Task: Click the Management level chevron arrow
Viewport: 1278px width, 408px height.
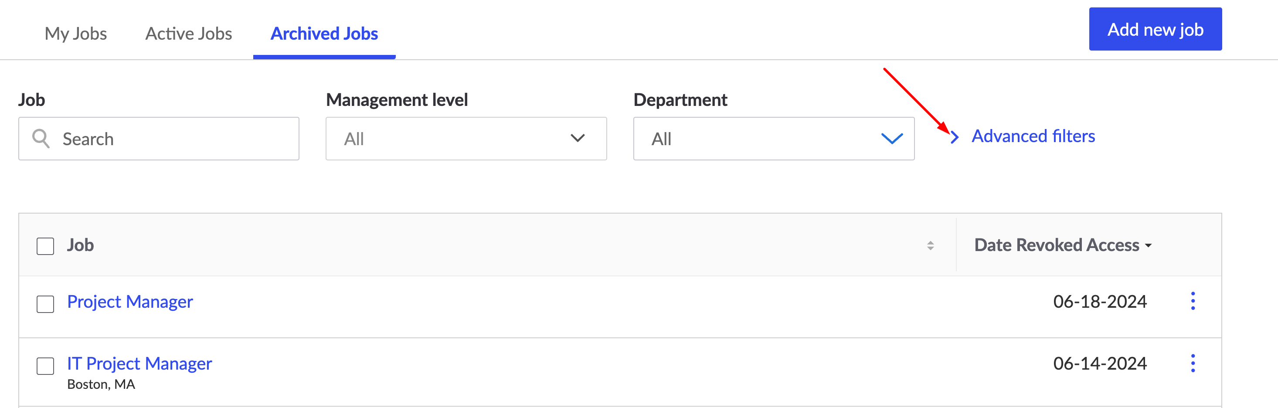Action: point(578,138)
